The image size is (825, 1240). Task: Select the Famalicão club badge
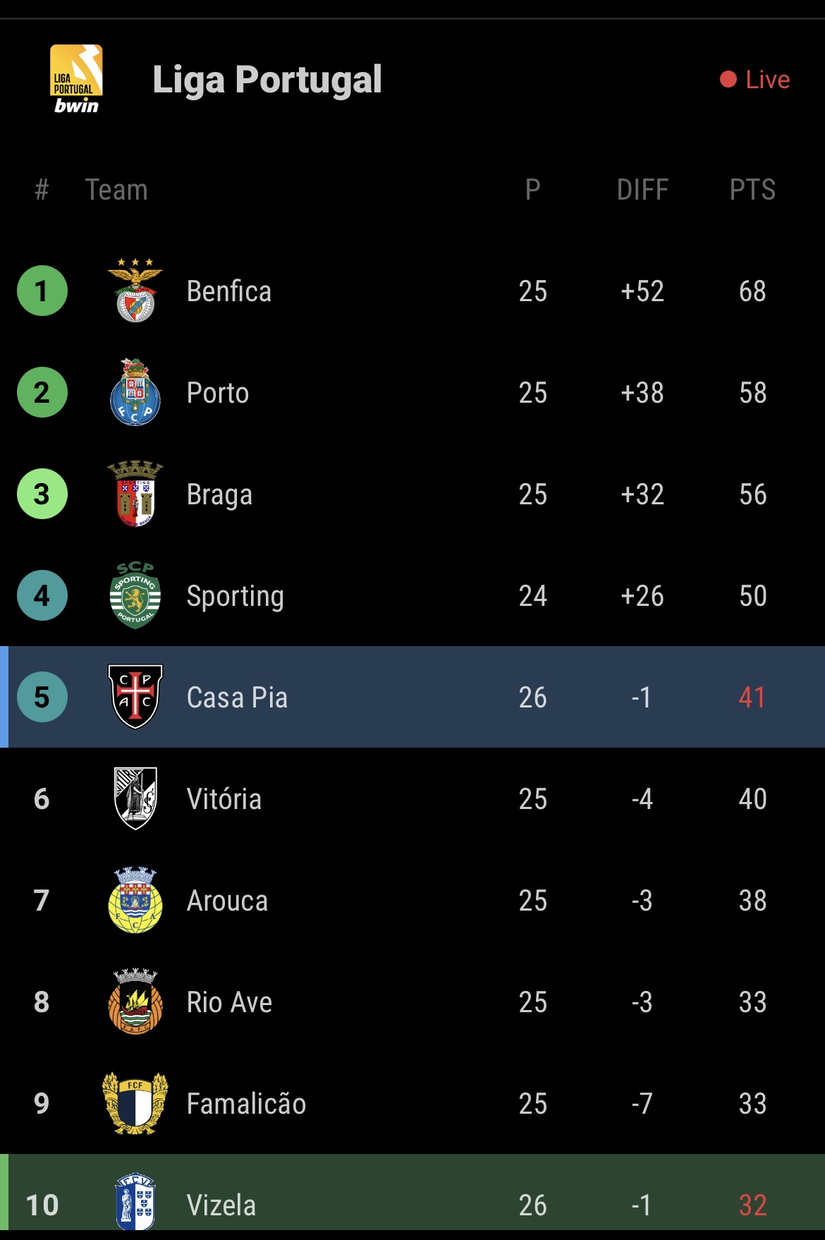(x=135, y=1103)
